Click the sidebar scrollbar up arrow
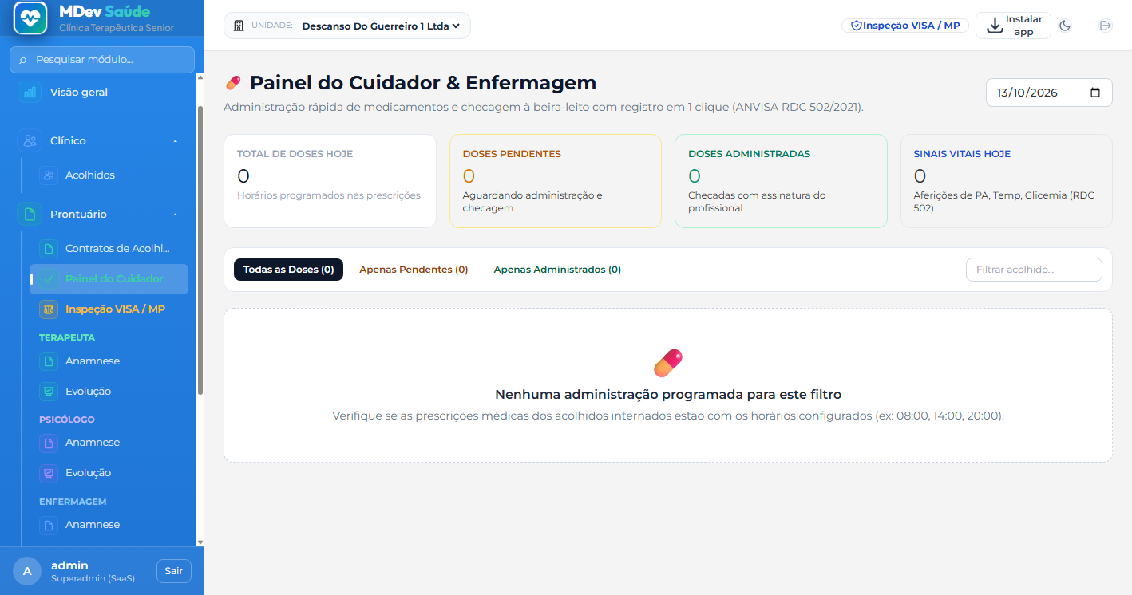The image size is (1132, 595). click(200, 78)
